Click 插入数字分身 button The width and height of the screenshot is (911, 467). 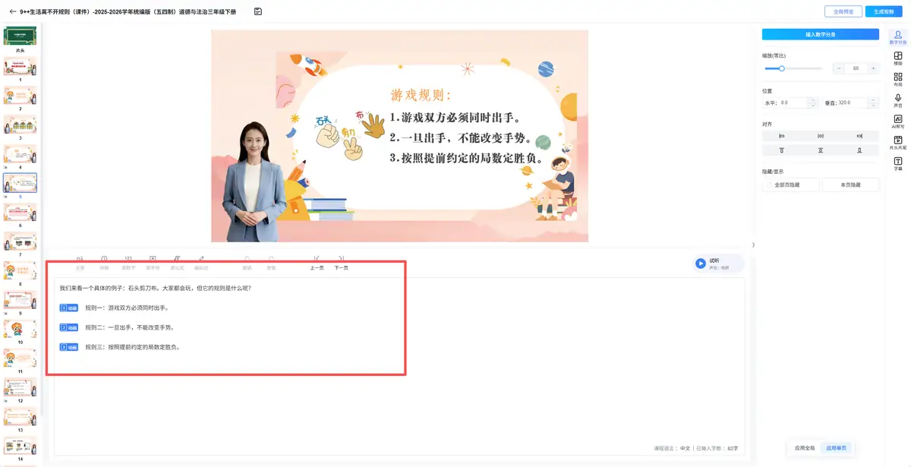click(x=821, y=34)
